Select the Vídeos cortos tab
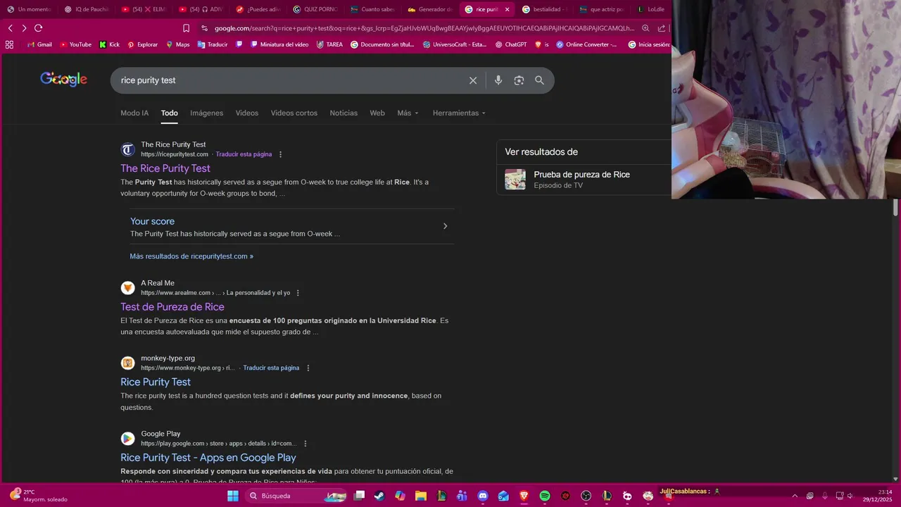The width and height of the screenshot is (901, 507). pos(294,113)
